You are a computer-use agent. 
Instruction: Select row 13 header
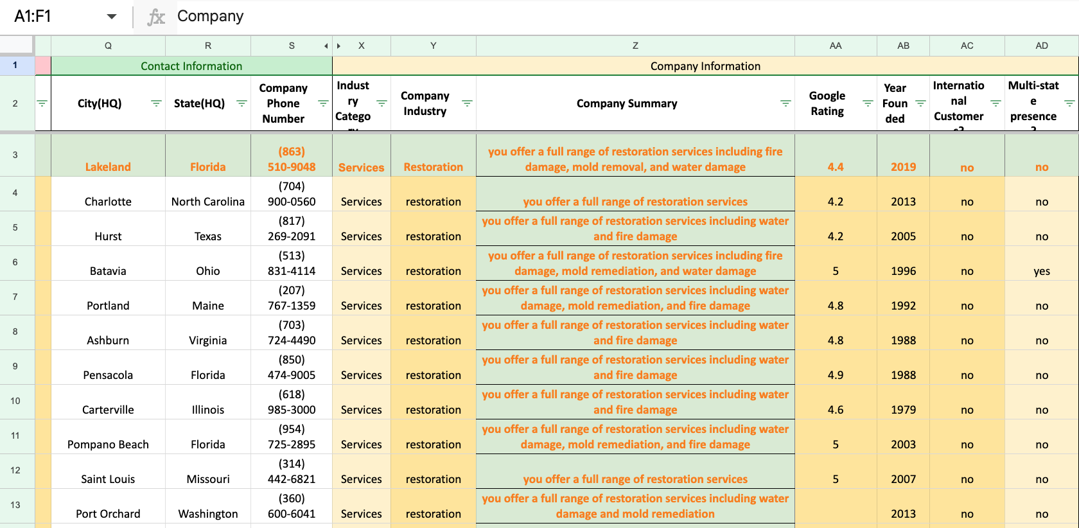click(17, 506)
